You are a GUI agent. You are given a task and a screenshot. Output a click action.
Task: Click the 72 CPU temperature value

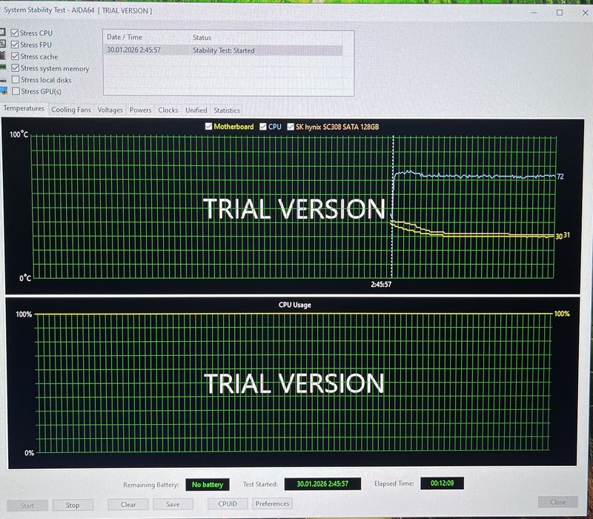click(560, 176)
